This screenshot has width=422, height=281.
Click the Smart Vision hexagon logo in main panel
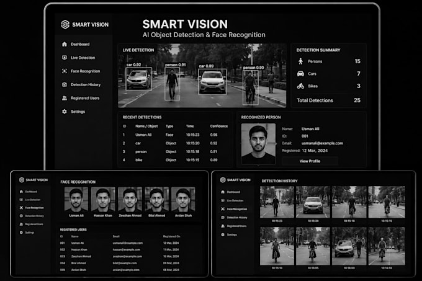(x=65, y=24)
